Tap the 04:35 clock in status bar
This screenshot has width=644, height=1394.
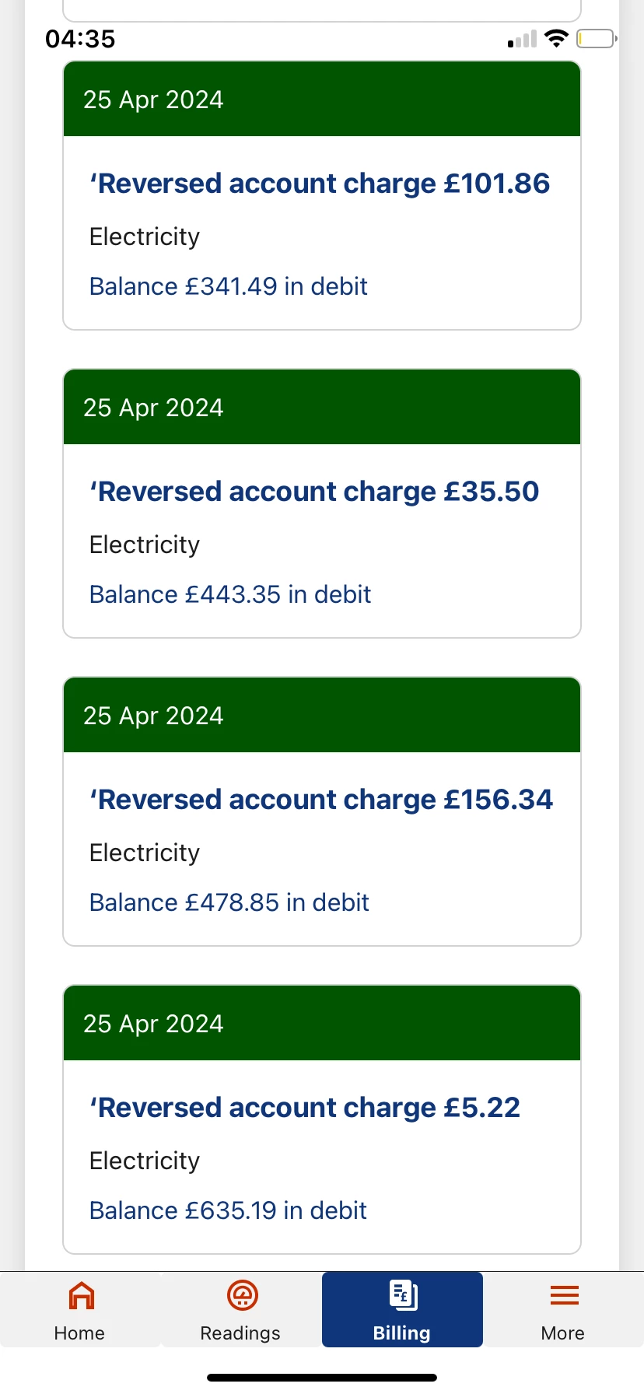coord(80,39)
